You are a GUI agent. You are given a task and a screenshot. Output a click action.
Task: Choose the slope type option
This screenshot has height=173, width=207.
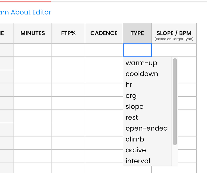(134, 107)
